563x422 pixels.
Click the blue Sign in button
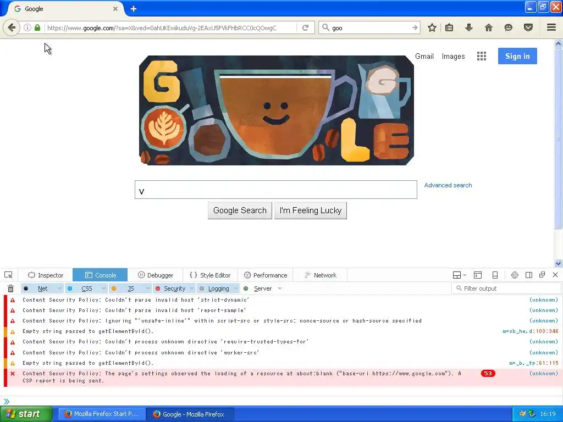[517, 56]
